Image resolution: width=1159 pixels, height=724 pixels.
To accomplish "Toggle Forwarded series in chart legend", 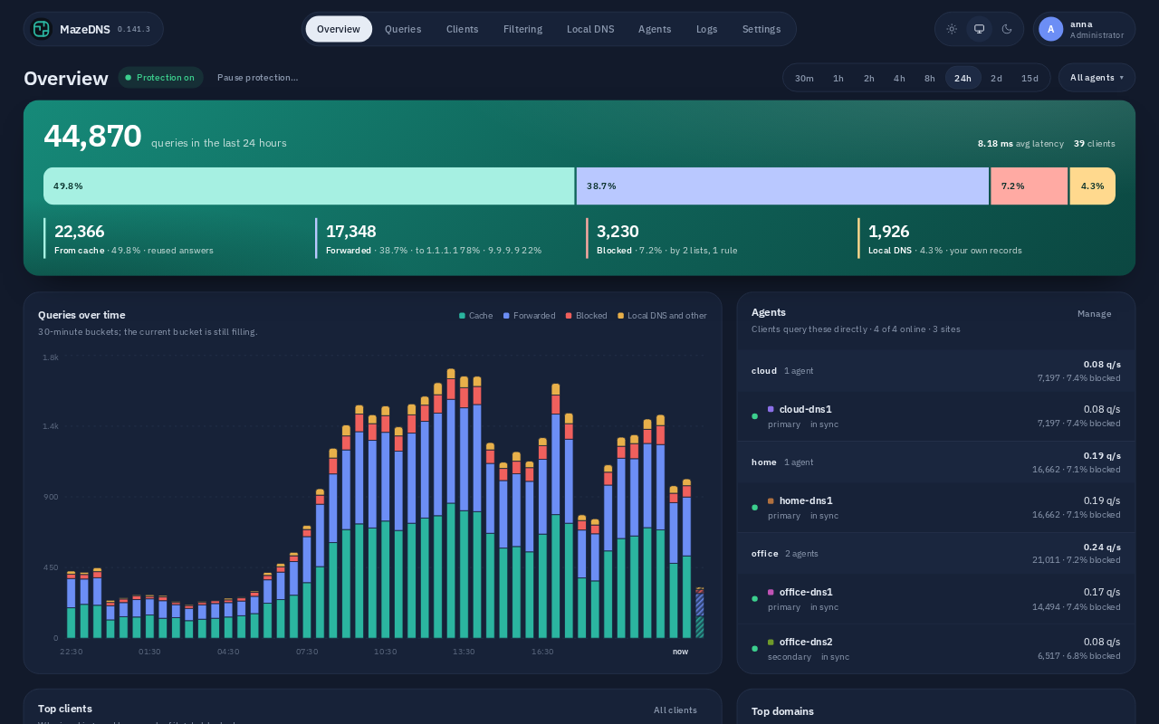I will 530,316.
